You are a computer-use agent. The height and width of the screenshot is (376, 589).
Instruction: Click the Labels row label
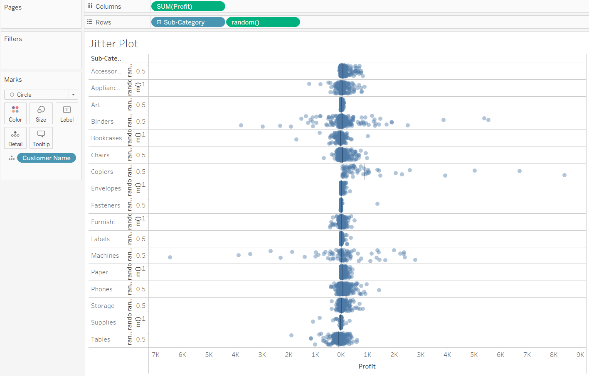(100, 239)
